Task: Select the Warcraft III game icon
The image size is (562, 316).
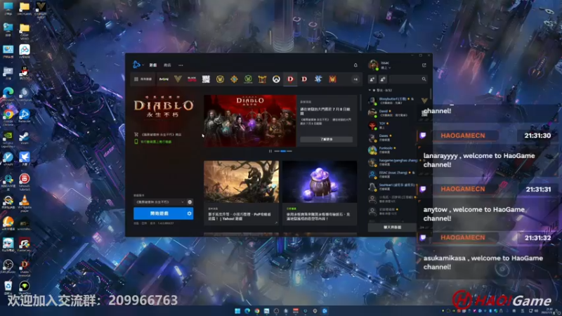Action: [332, 79]
